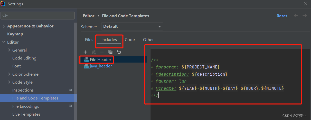Expand the General subsection
Screen dimensions: 311x120
9,50
